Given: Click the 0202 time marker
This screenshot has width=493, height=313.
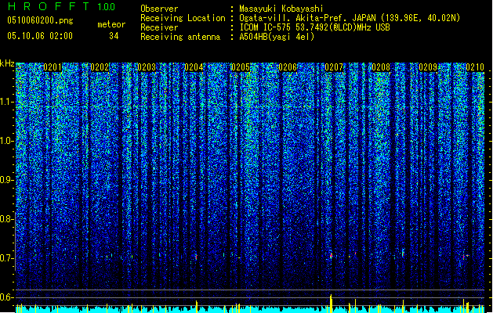Looking at the screenshot, I should pyautogui.click(x=100, y=67).
